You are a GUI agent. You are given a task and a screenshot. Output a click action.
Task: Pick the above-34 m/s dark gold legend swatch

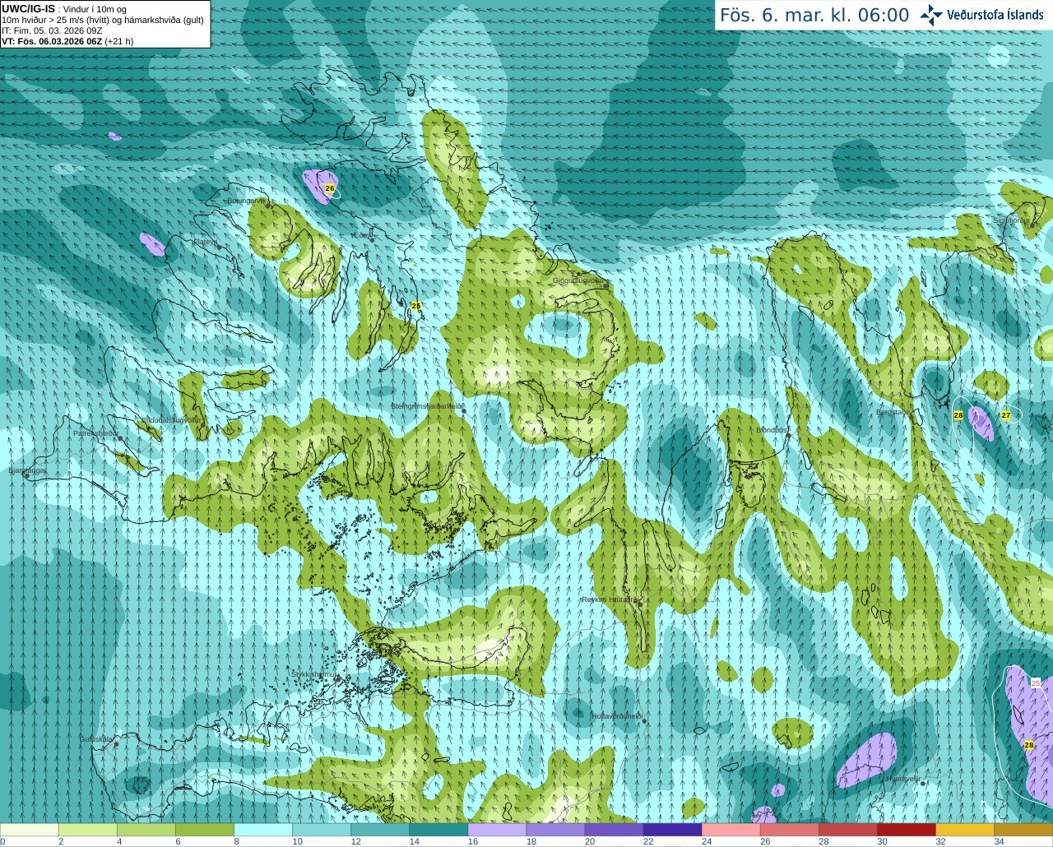tap(1023, 830)
